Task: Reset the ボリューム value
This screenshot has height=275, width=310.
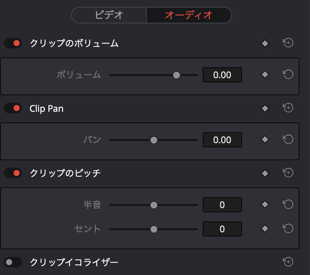Action: (x=288, y=75)
